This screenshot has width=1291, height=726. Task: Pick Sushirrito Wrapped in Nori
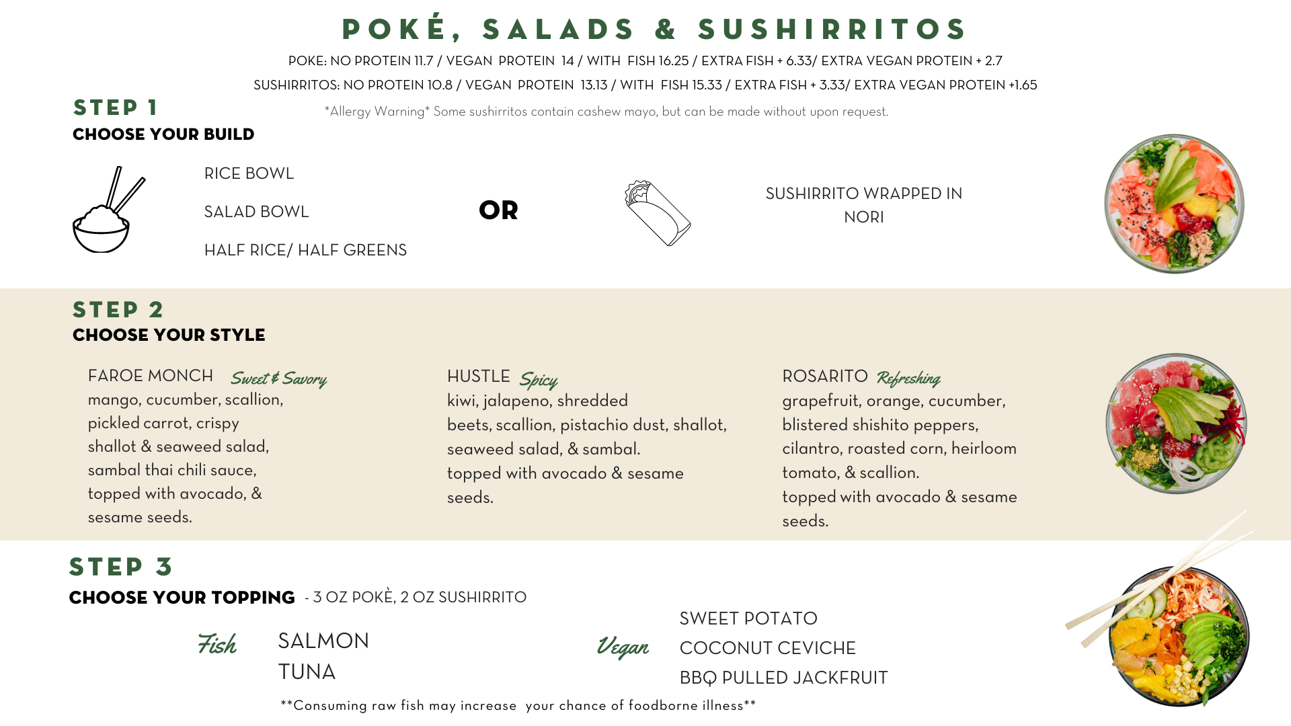863,205
